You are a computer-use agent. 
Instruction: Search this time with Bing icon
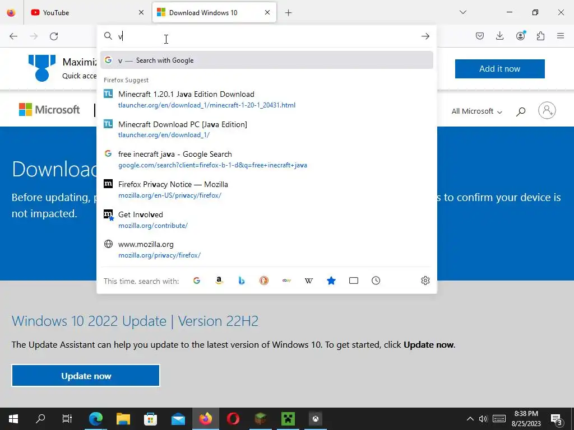tap(241, 281)
